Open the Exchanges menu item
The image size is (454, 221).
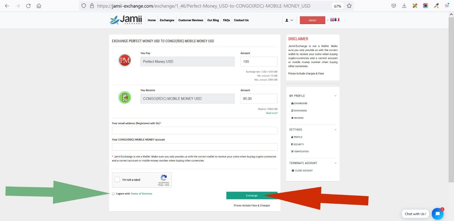[x=167, y=20]
